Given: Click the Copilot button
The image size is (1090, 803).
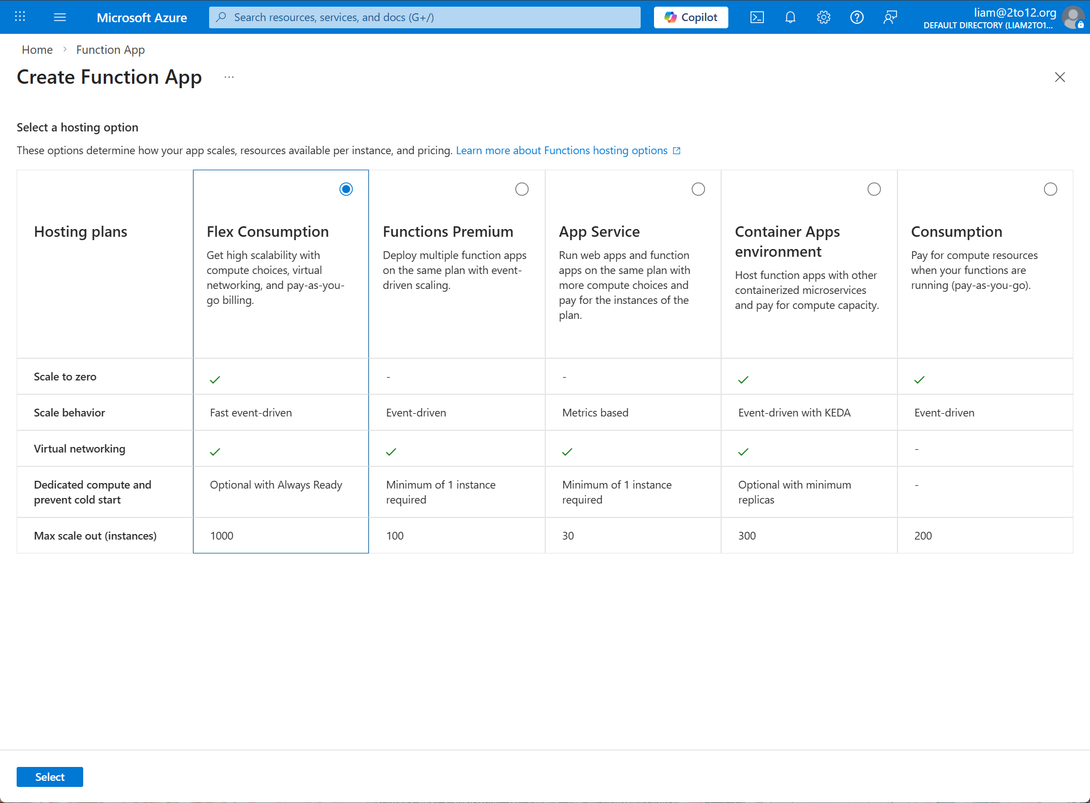Looking at the screenshot, I should pos(691,17).
